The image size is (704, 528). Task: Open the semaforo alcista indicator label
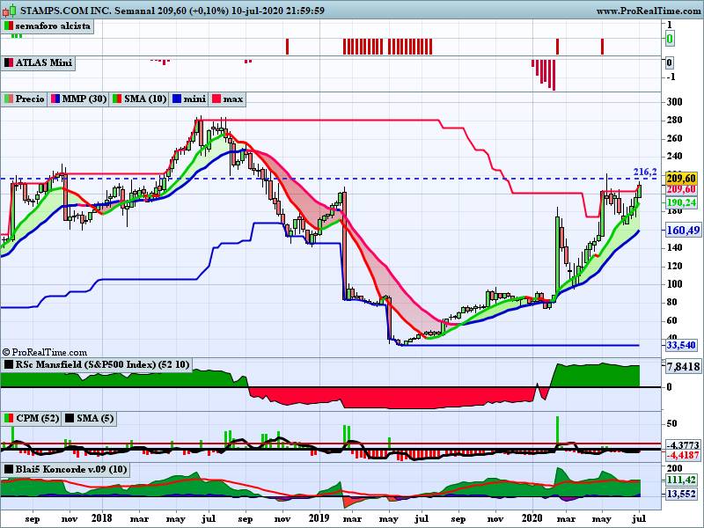click(53, 26)
